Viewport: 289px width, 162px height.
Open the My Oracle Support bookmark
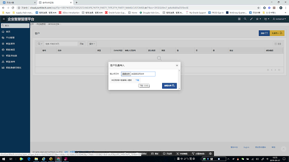click(196, 13)
